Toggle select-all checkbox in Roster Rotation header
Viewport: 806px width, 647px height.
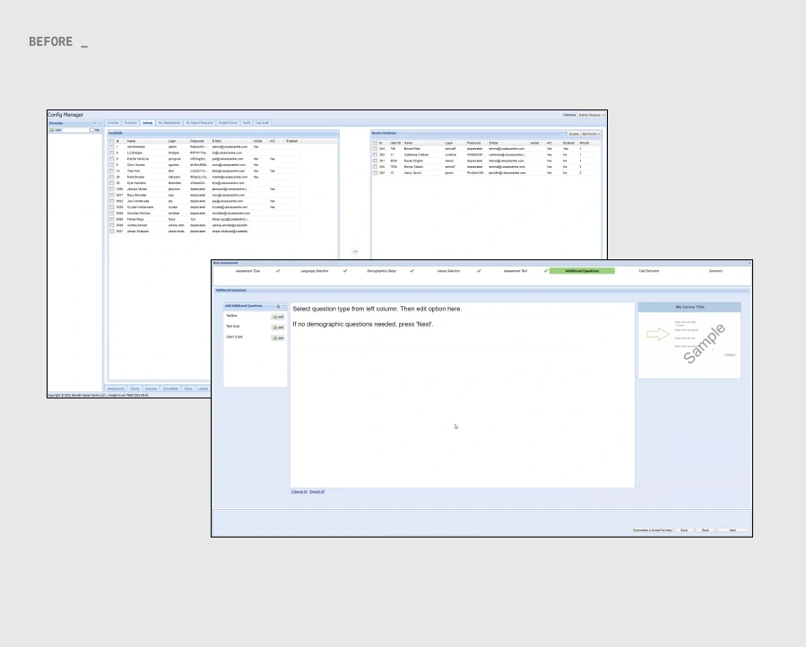375,143
